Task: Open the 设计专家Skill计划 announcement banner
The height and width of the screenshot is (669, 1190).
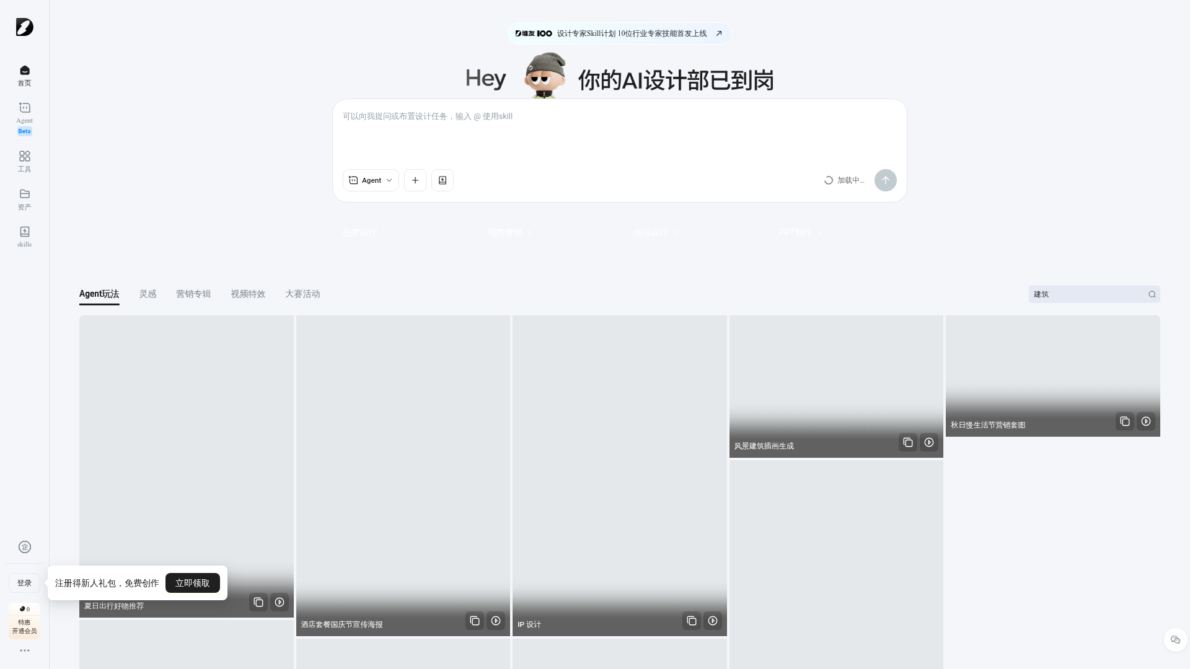Action: 619,33
